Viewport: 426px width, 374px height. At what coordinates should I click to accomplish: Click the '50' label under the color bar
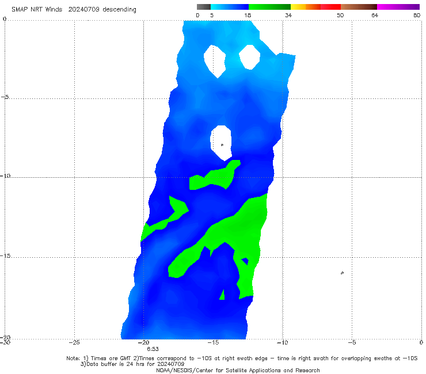tap(340, 15)
